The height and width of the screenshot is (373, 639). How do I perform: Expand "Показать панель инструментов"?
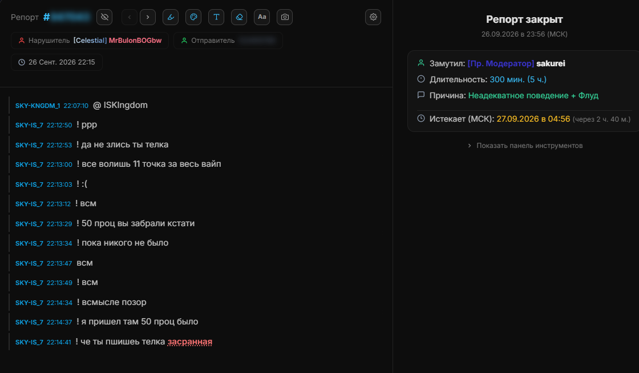click(525, 146)
